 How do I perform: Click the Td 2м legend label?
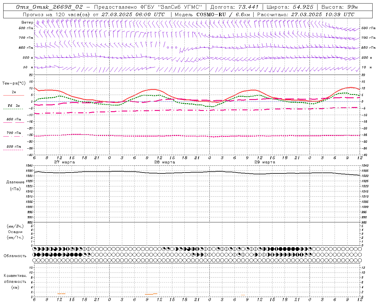[x=14, y=106]
